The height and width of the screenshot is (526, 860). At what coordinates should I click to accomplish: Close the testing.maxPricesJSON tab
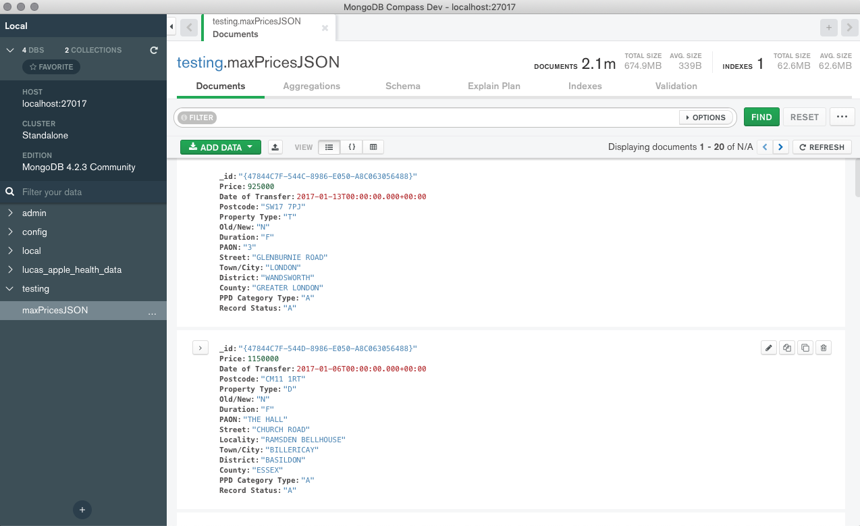[x=325, y=28]
